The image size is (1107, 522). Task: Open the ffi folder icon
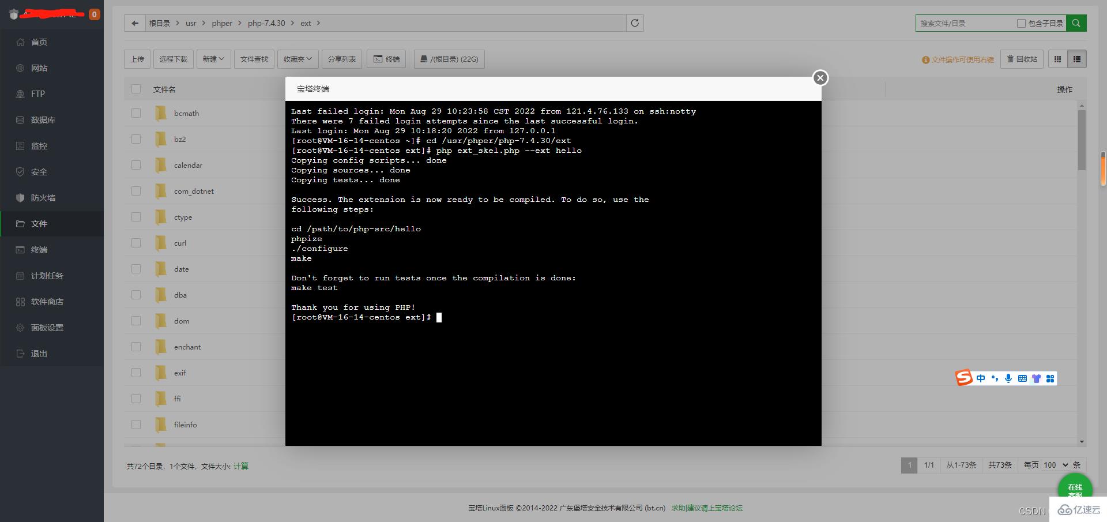tap(161, 399)
